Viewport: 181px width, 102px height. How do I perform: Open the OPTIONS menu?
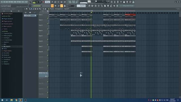(19, 2)
